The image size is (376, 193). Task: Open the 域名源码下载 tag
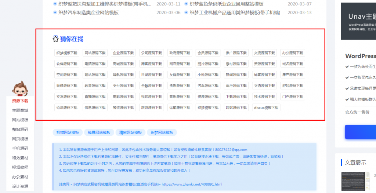293,64
